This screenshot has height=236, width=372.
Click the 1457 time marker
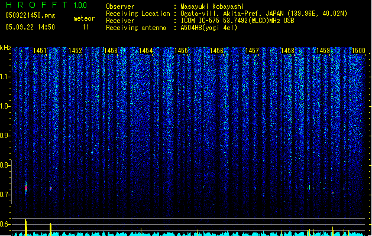click(252, 51)
